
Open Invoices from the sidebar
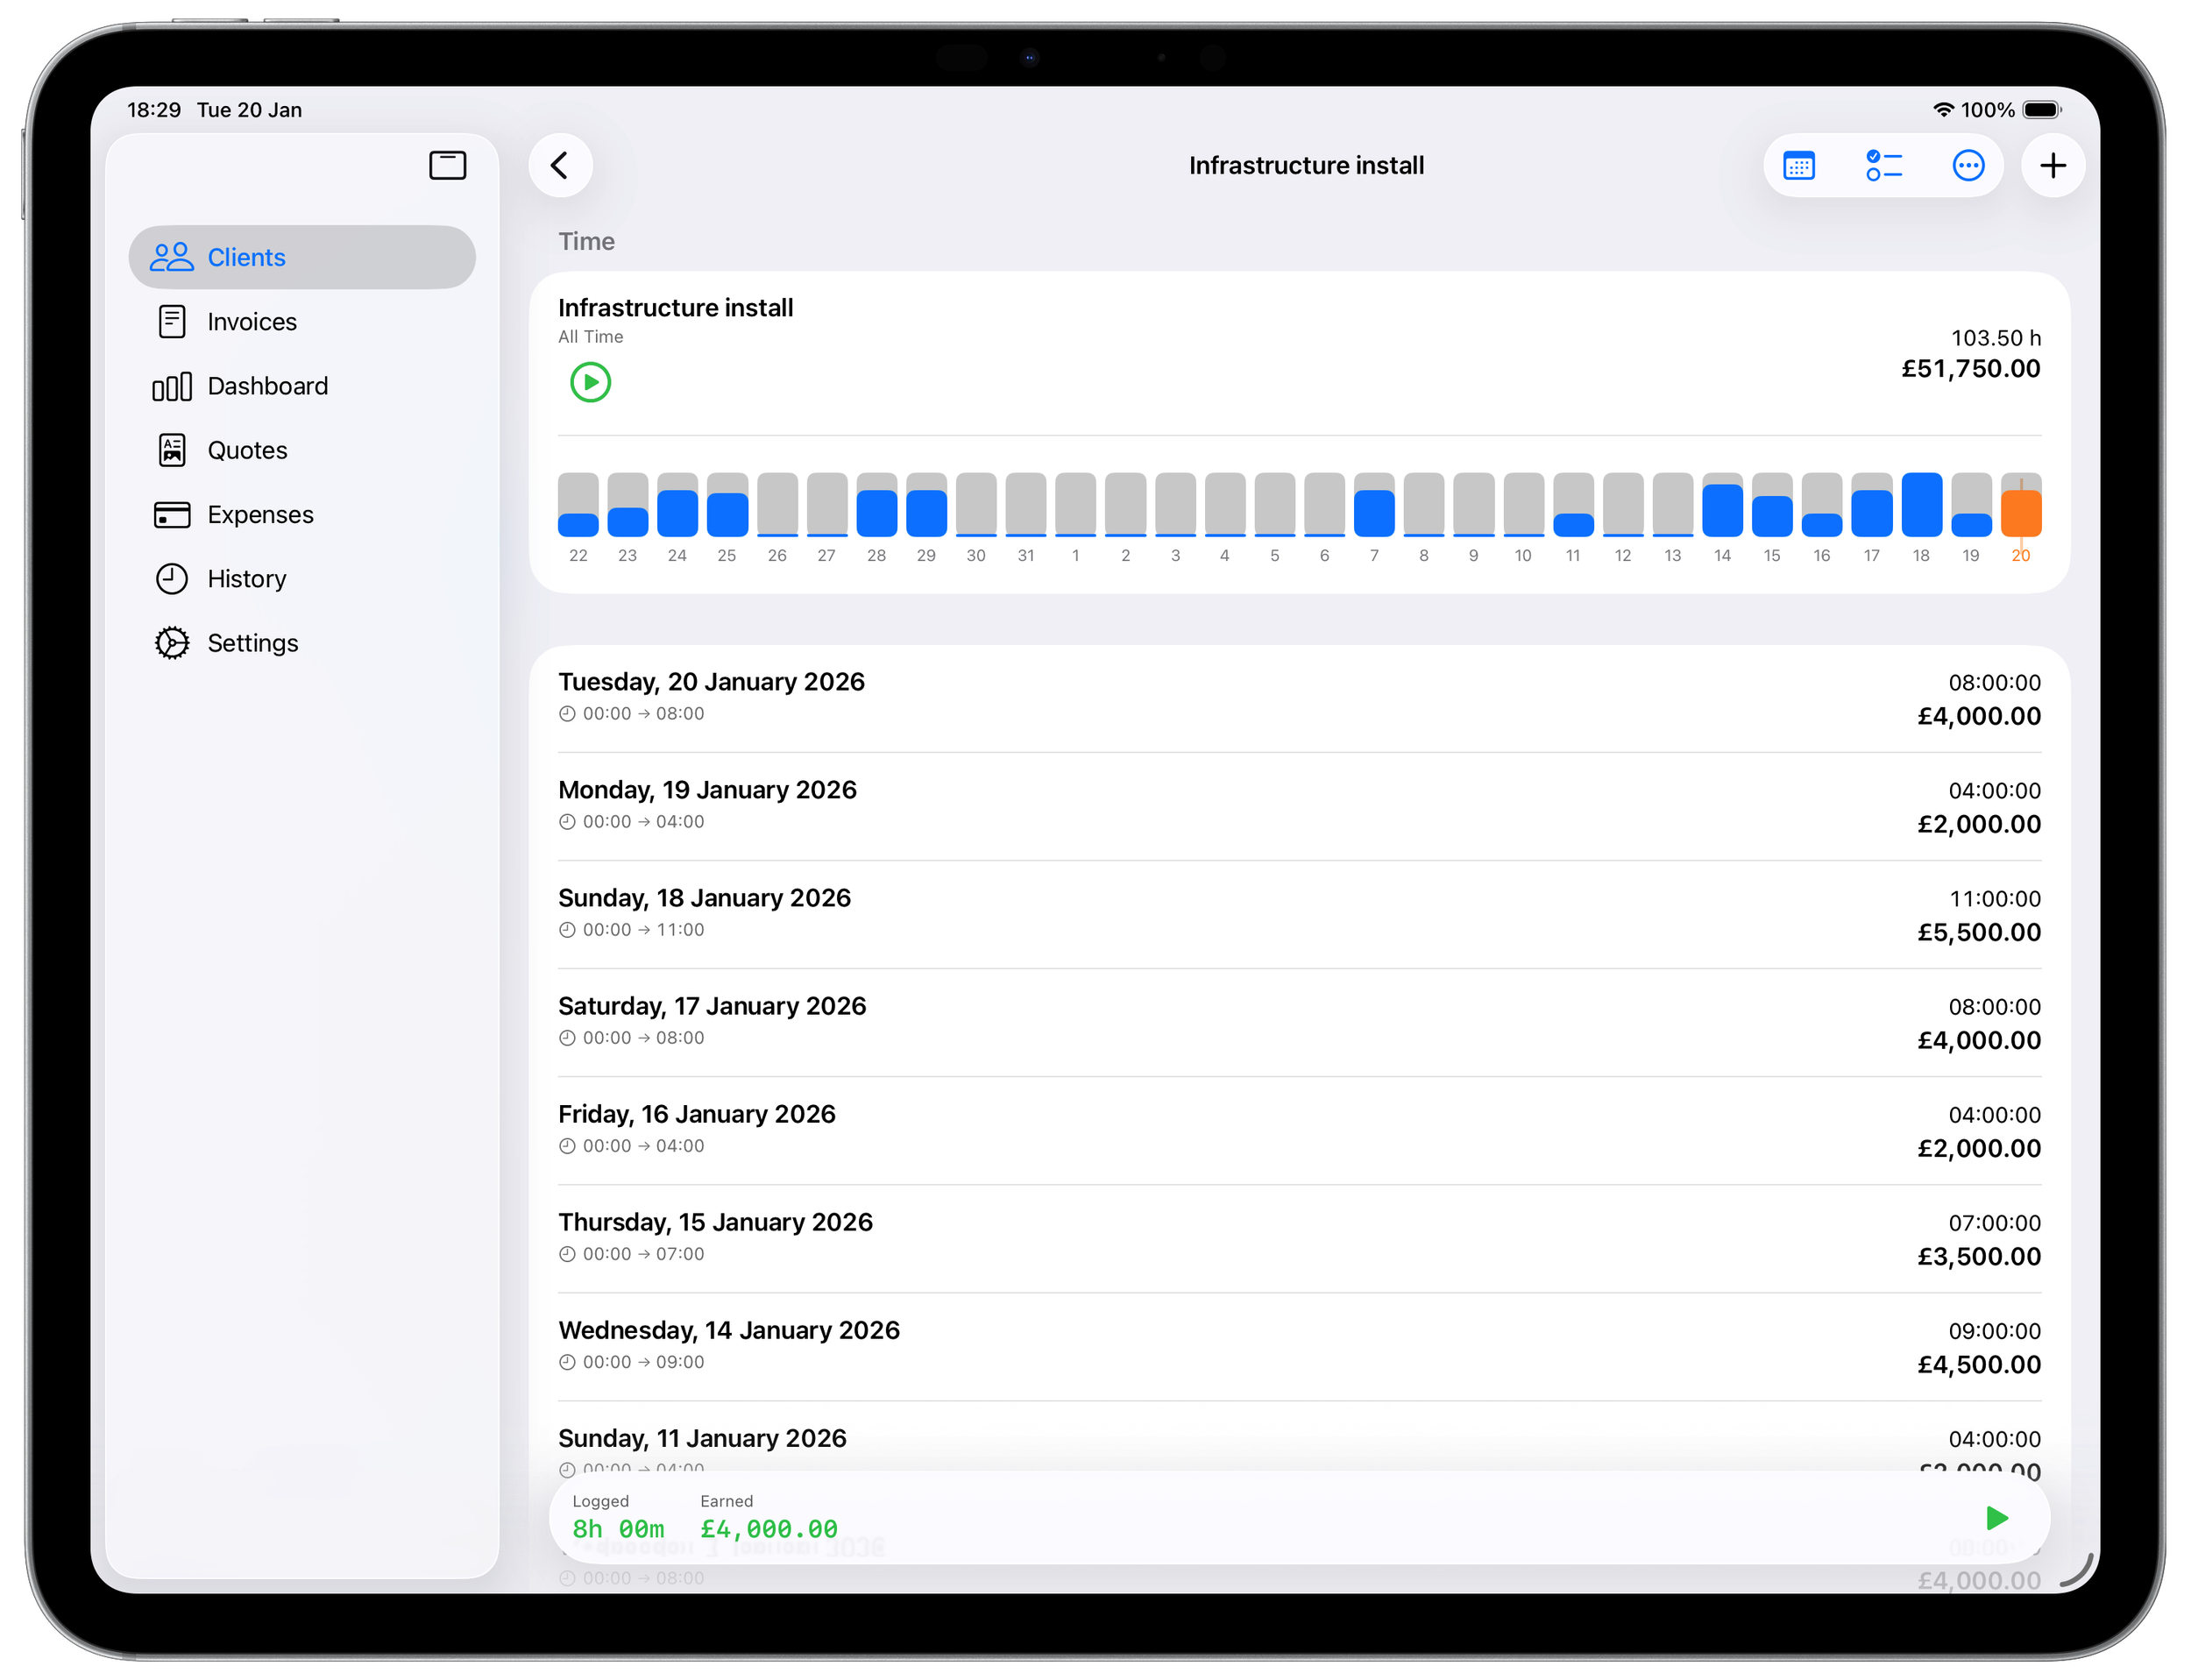tap(252, 322)
